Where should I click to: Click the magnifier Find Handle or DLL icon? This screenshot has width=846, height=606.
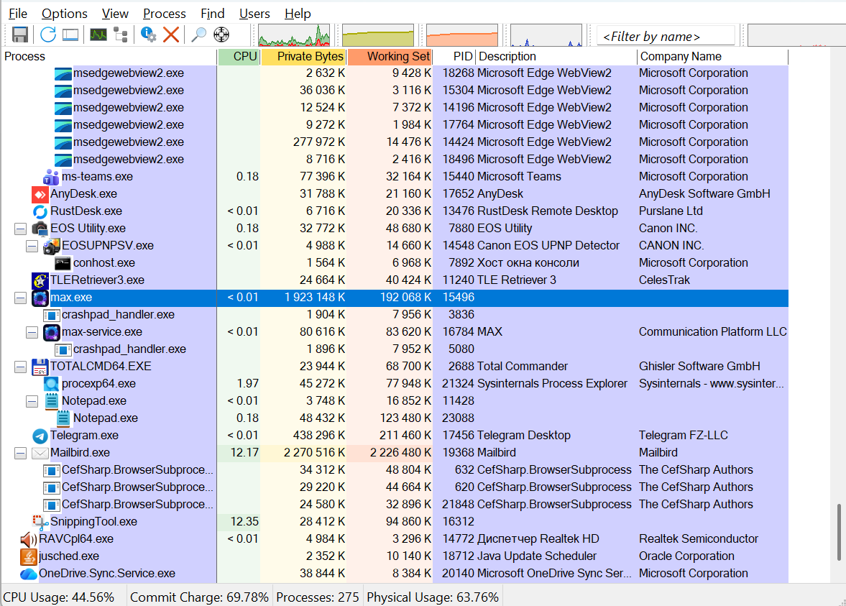[x=198, y=35]
